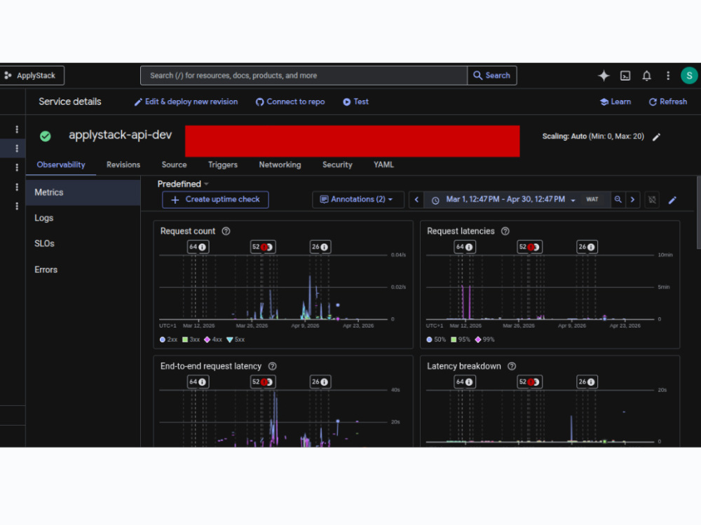Image resolution: width=701 pixels, height=525 pixels.
Task: Click the 26 annotation marker in Request latencies
Action: (x=587, y=247)
